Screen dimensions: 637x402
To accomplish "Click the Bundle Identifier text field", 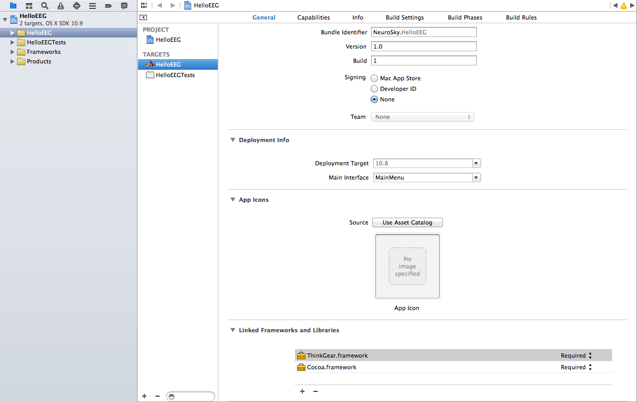I will click(423, 32).
